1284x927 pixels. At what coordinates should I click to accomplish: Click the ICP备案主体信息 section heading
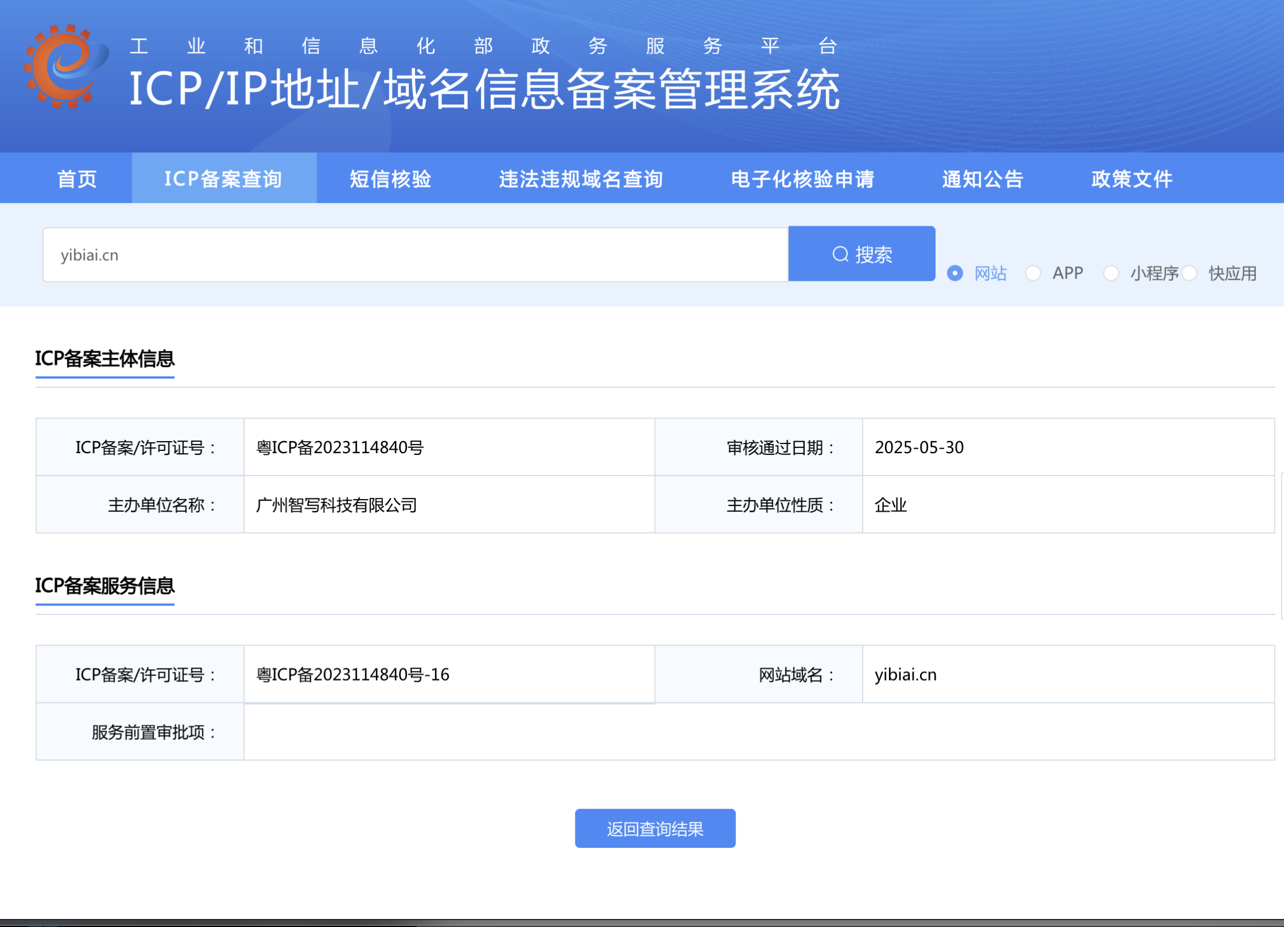click(x=105, y=359)
